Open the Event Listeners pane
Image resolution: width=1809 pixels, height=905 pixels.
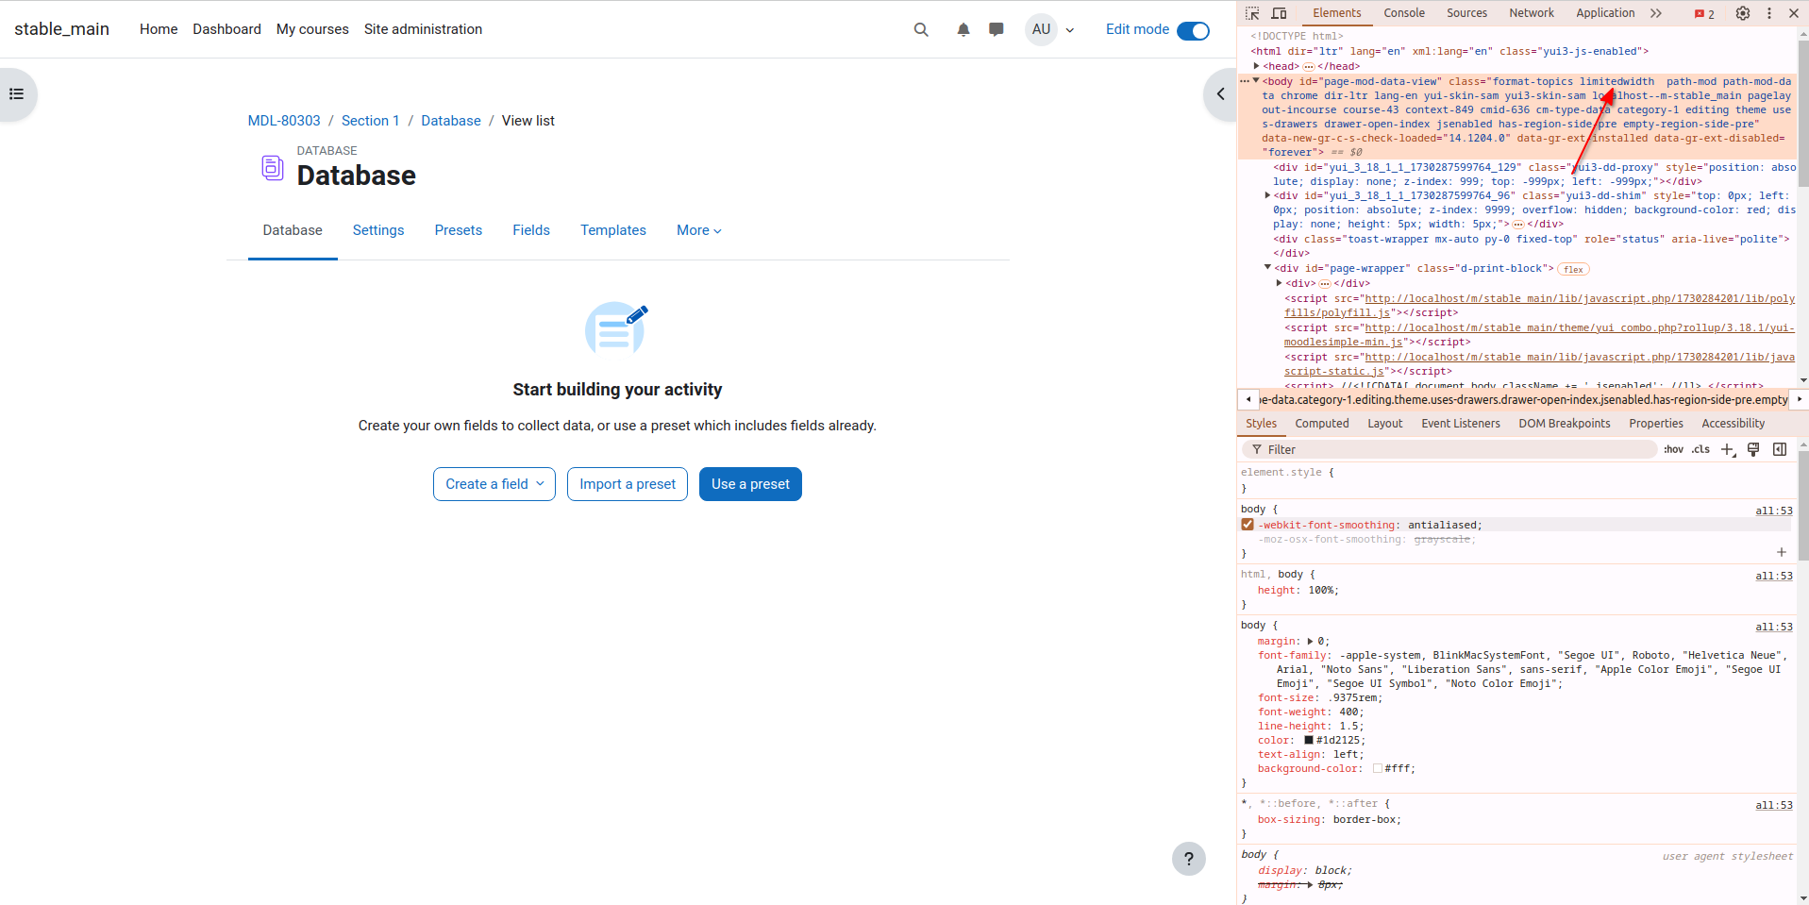tap(1461, 424)
